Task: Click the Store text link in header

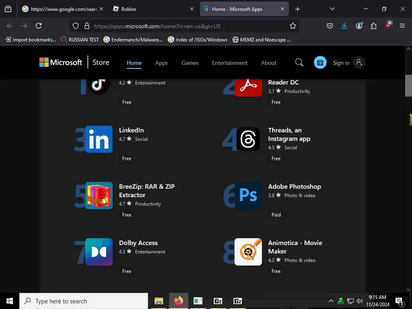Action: click(101, 62)
